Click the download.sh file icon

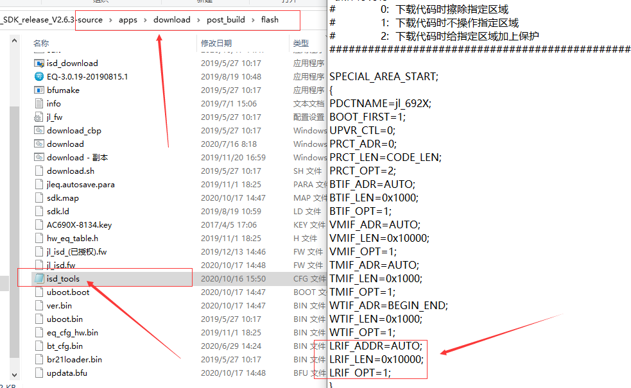39,171
